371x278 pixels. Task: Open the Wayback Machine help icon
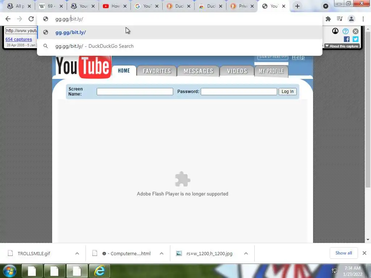[345, 31]
